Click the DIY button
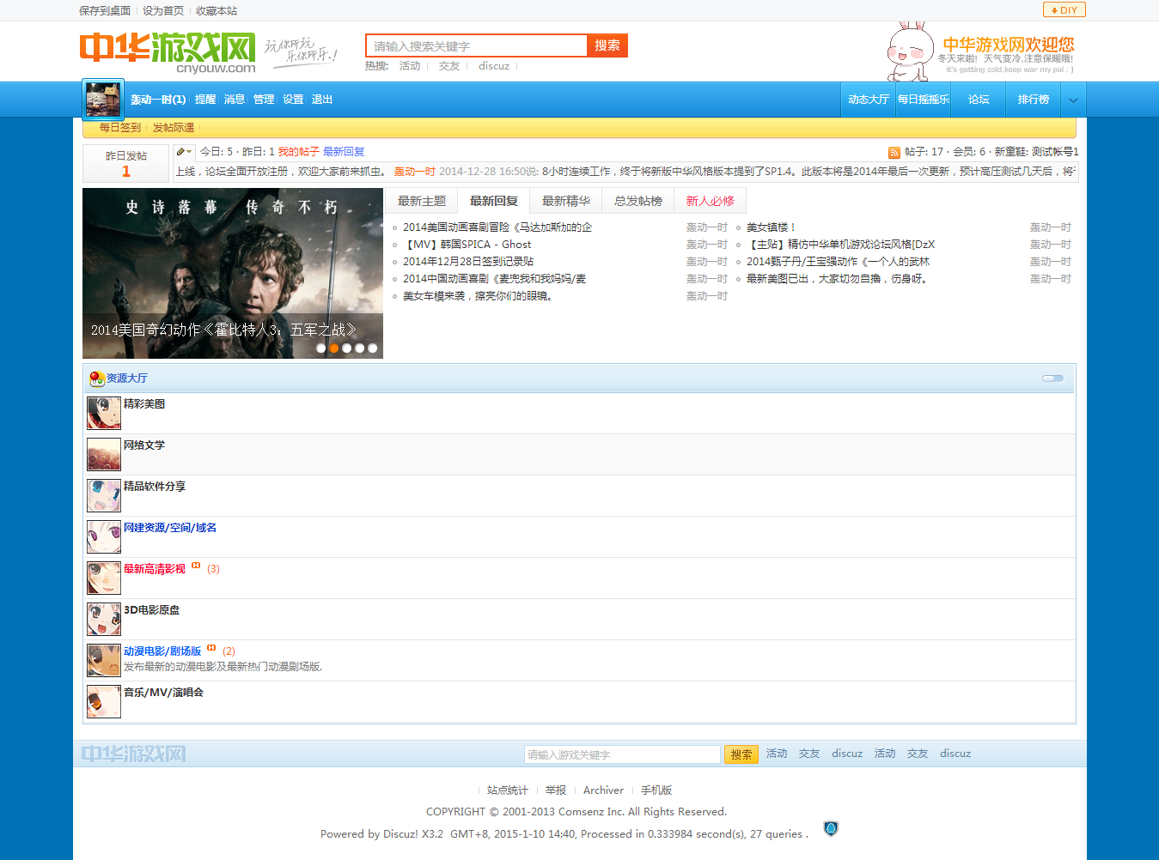The width and height of the screenshot is (1159, 860). [x=1064, y=10]
